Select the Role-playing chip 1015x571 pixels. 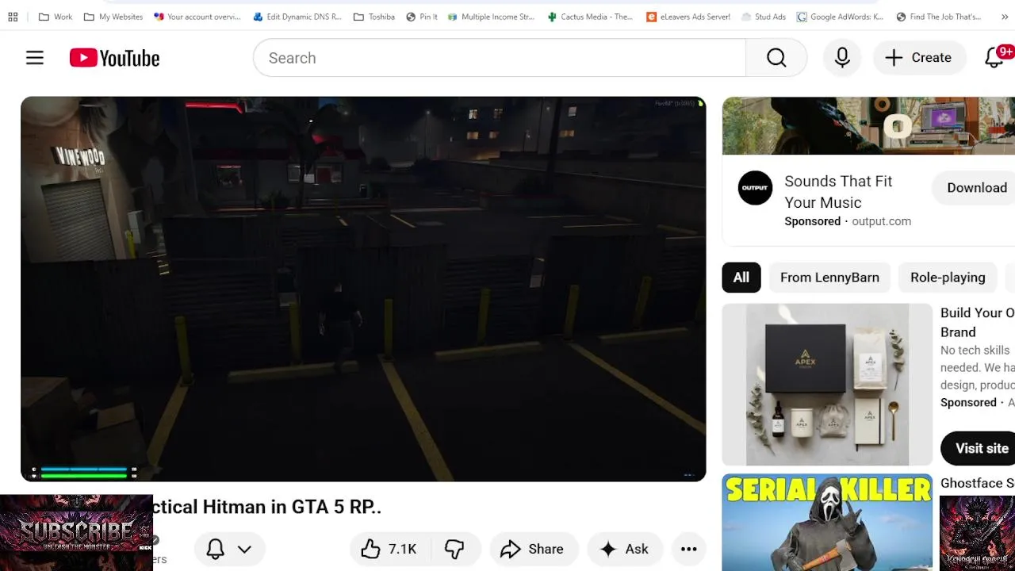tap(948, 278)
